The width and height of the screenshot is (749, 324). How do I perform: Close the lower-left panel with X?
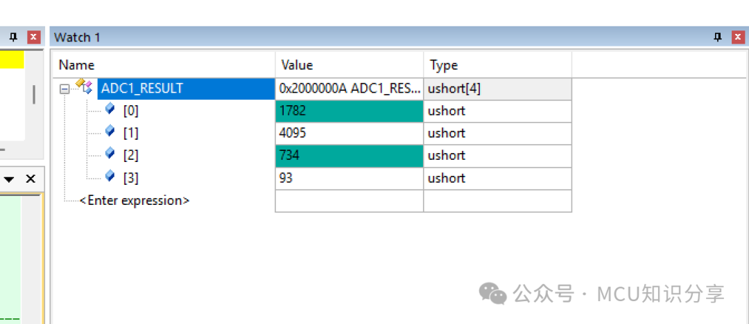click(31, 179)
